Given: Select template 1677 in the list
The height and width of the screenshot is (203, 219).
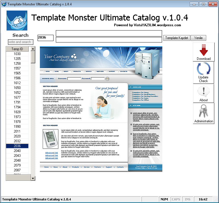Looking at the screenshot, I should 17,98.
